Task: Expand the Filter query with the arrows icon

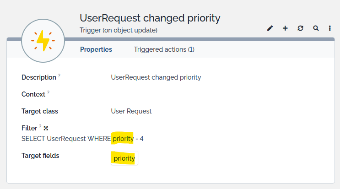Action: point(46,128)
